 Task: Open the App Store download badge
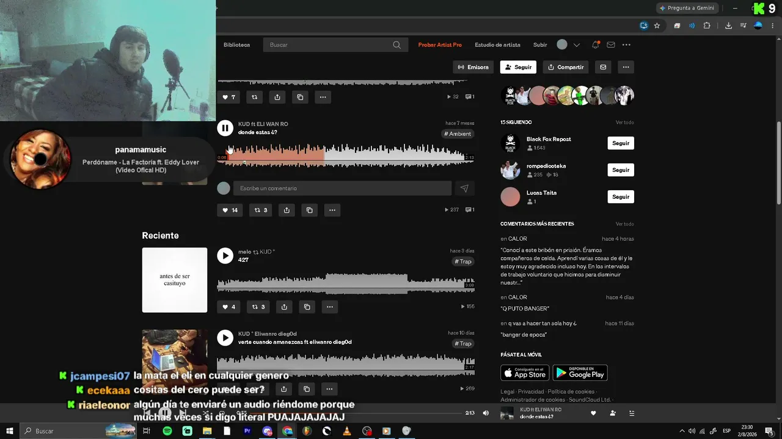[525, 373]
